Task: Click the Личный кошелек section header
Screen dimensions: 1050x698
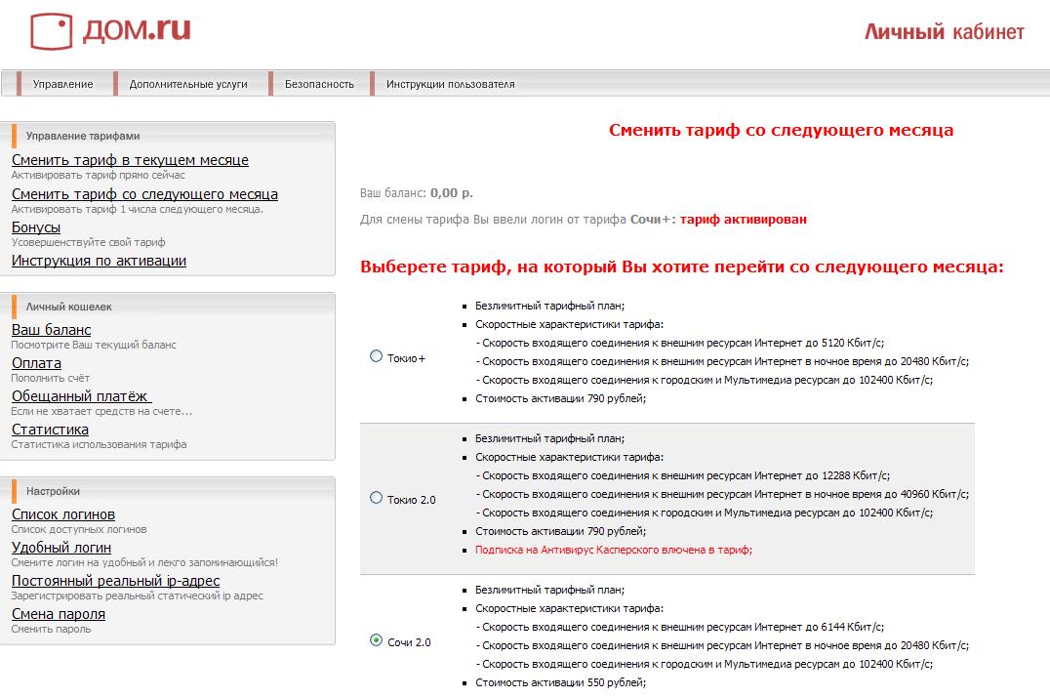Action: click(69, 307)
